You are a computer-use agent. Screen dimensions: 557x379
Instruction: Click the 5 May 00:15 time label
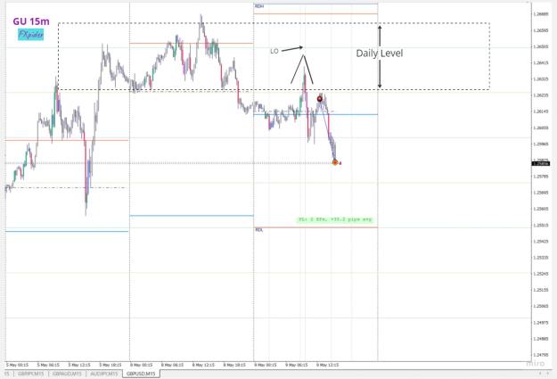pos(18,365)
